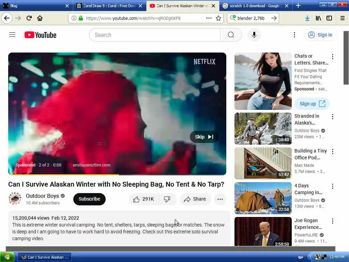The width and height of the screenshot is (349, 262).
Task: Click the dating ad Sign up button
Action: pyautogui.click(x=312, y=104)
